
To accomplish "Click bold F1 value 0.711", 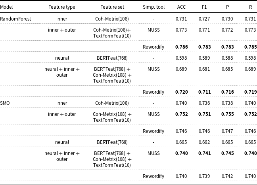I will tap(204, 92).
